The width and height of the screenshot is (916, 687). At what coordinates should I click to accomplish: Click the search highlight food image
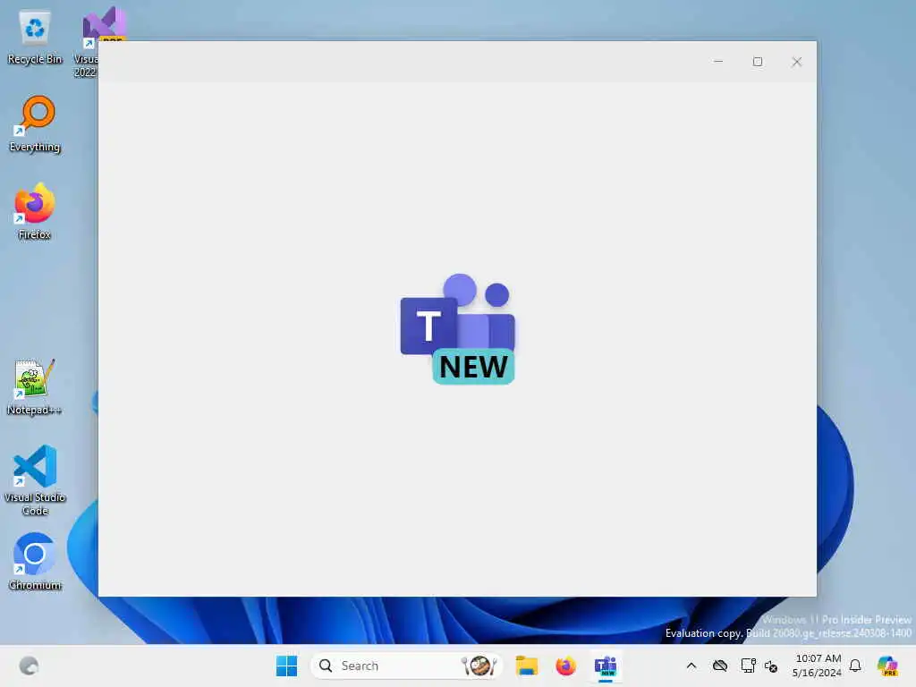pyautogui.click(x=479, y=666)
